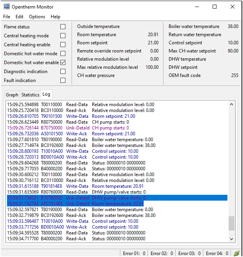Select log row B70750000 Unk-DataId CH pump starts
This screenshot has height=257, width=243.
(117, 128)
